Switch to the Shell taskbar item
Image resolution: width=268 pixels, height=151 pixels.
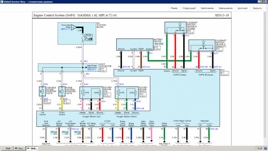click(x=7, y=148)
